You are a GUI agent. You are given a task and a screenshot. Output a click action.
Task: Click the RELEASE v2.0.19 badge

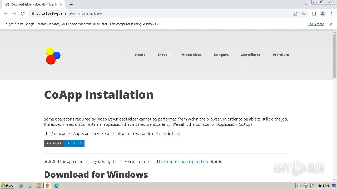tap(64, 143)
